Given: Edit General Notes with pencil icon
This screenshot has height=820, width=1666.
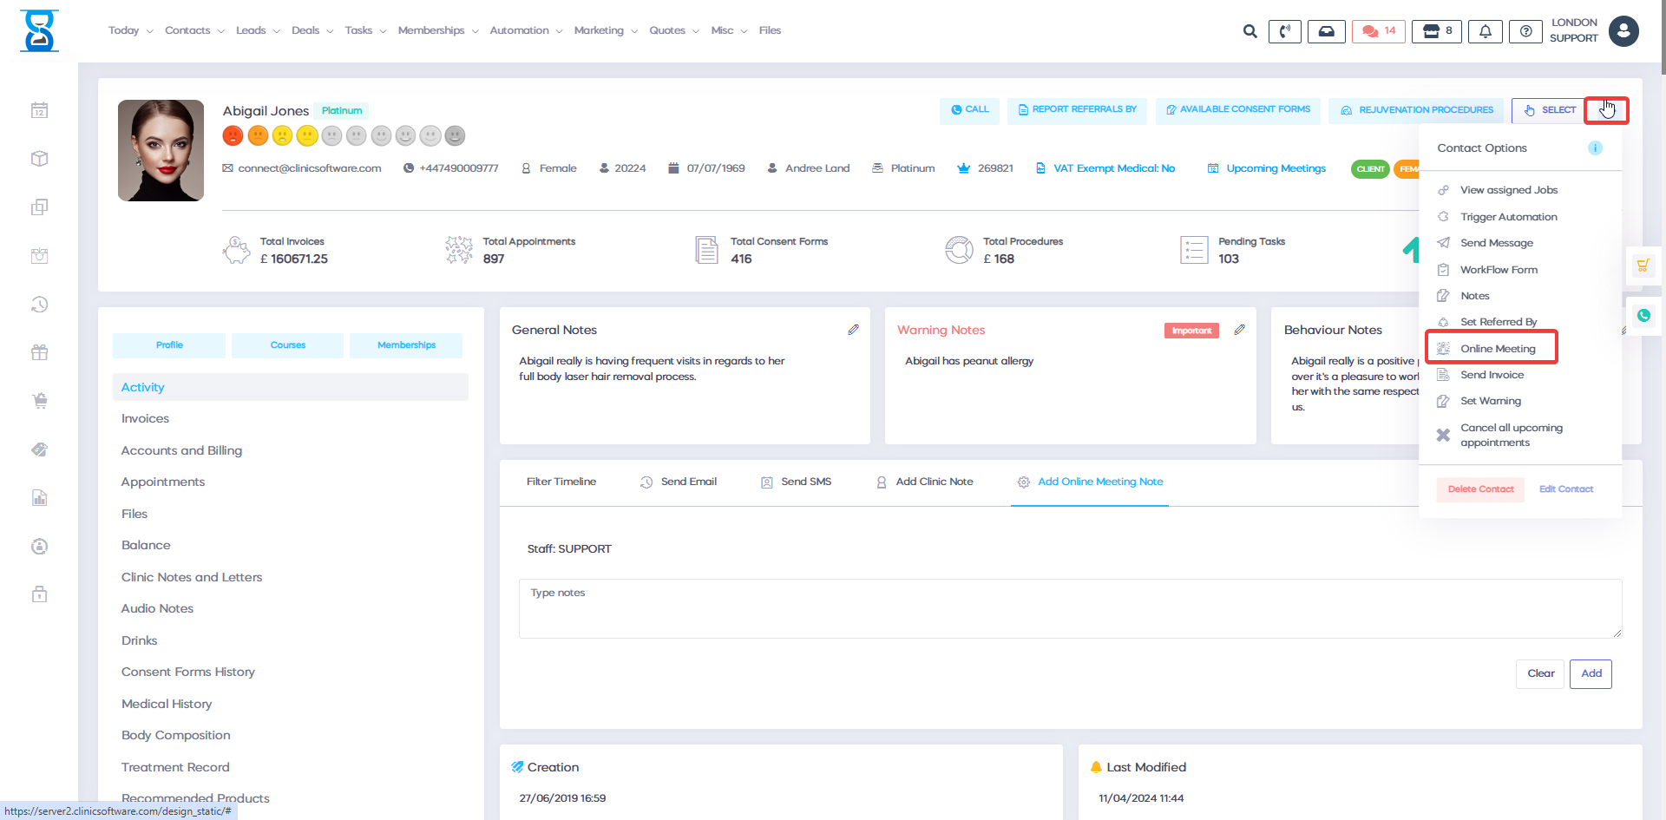Looking at the screenshot, I should (x=853, y=330).
